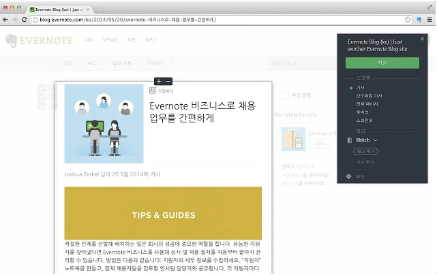Enter fullscreen using the top-right arrows icon
Viewport: 437px width, 275px height.
pyautogui.click(x=430, y=7)
